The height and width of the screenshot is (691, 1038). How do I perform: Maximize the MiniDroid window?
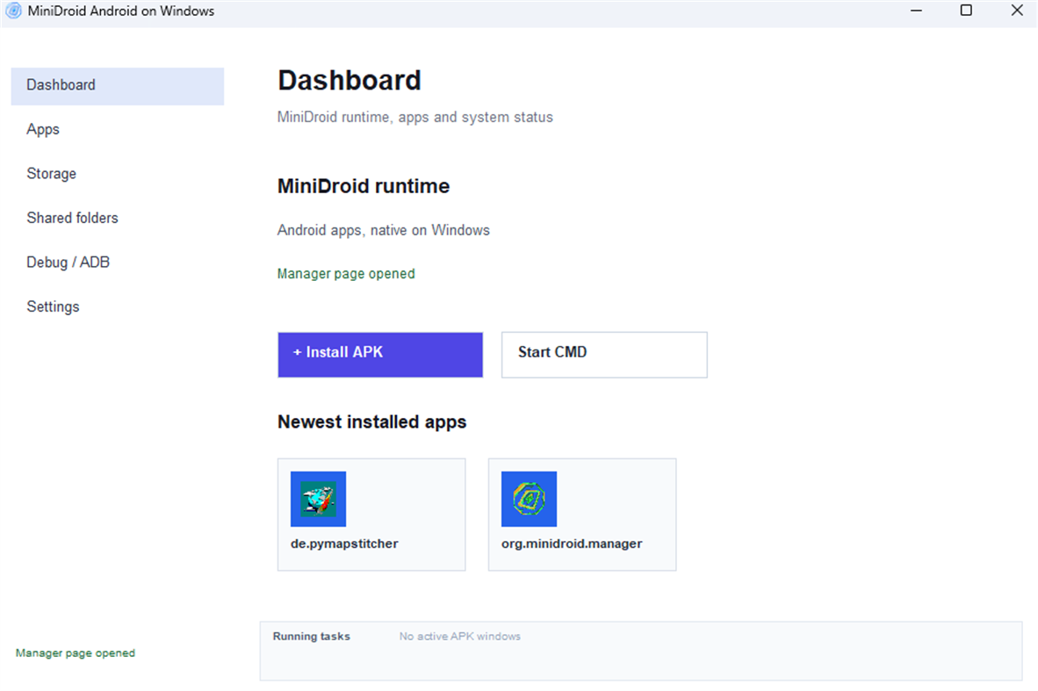point(967,11)
